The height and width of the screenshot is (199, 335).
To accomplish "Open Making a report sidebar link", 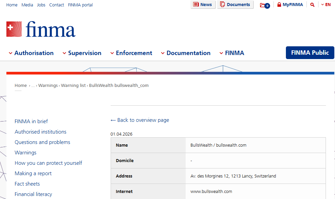I will (33, 173).
